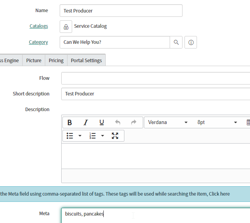This screenshot has height=223, width=250.
Task: Toggle italic formatting in Description editor
Action: [86, 122]
